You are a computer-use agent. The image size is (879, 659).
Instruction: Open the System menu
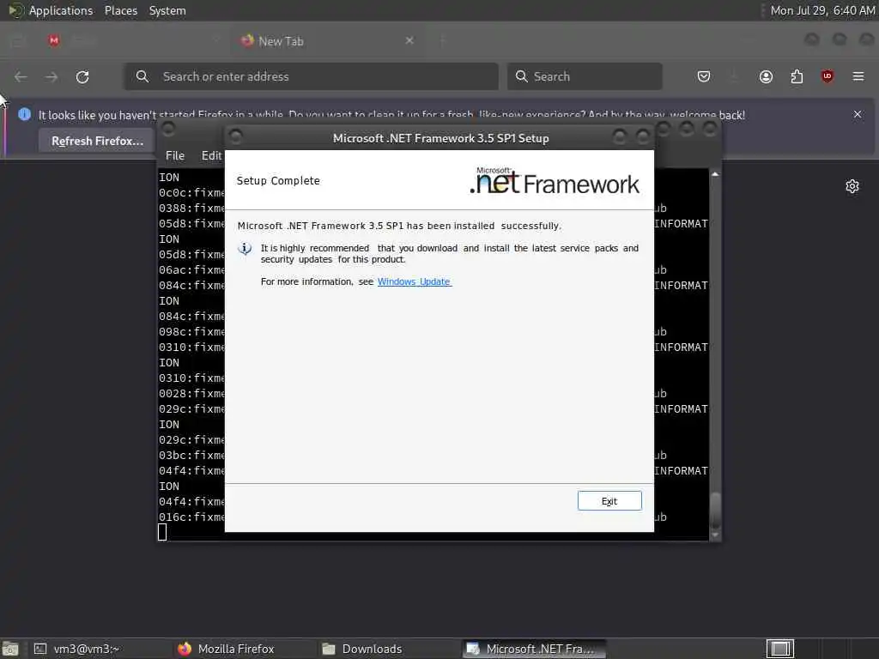coord(167,10)
